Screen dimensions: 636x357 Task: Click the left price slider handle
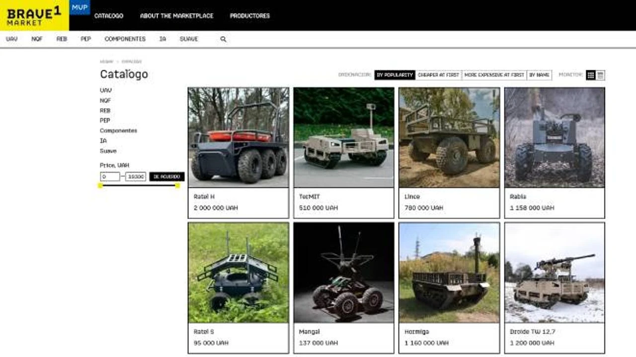coord(100,185)
